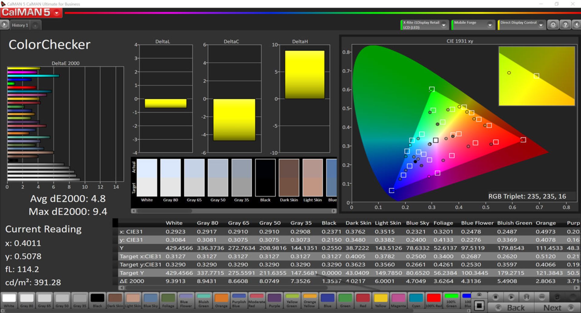Click the continuous read infinity icon

click(542, 297)
